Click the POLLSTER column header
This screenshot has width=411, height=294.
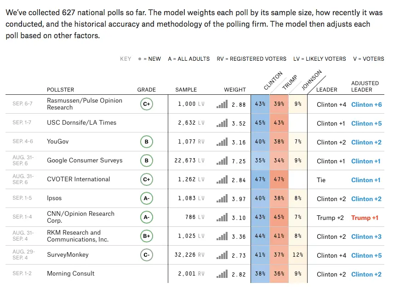point(60,90)
